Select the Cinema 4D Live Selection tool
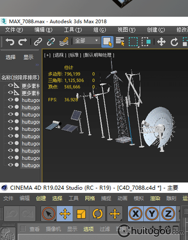188x240 pixels. [49, 214]
